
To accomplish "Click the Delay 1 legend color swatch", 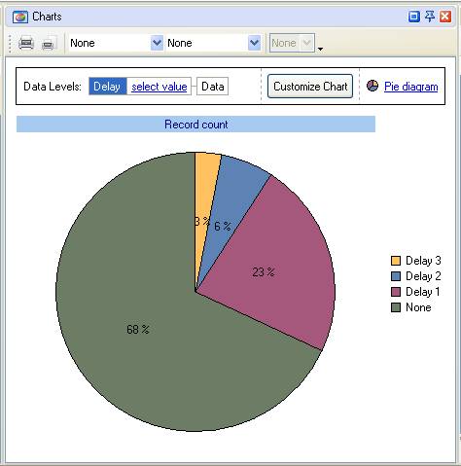I will [396, 292].
